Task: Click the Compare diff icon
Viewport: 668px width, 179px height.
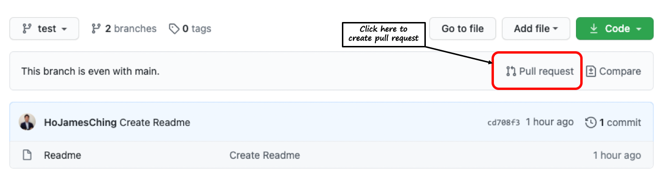Action: [591, 71]
